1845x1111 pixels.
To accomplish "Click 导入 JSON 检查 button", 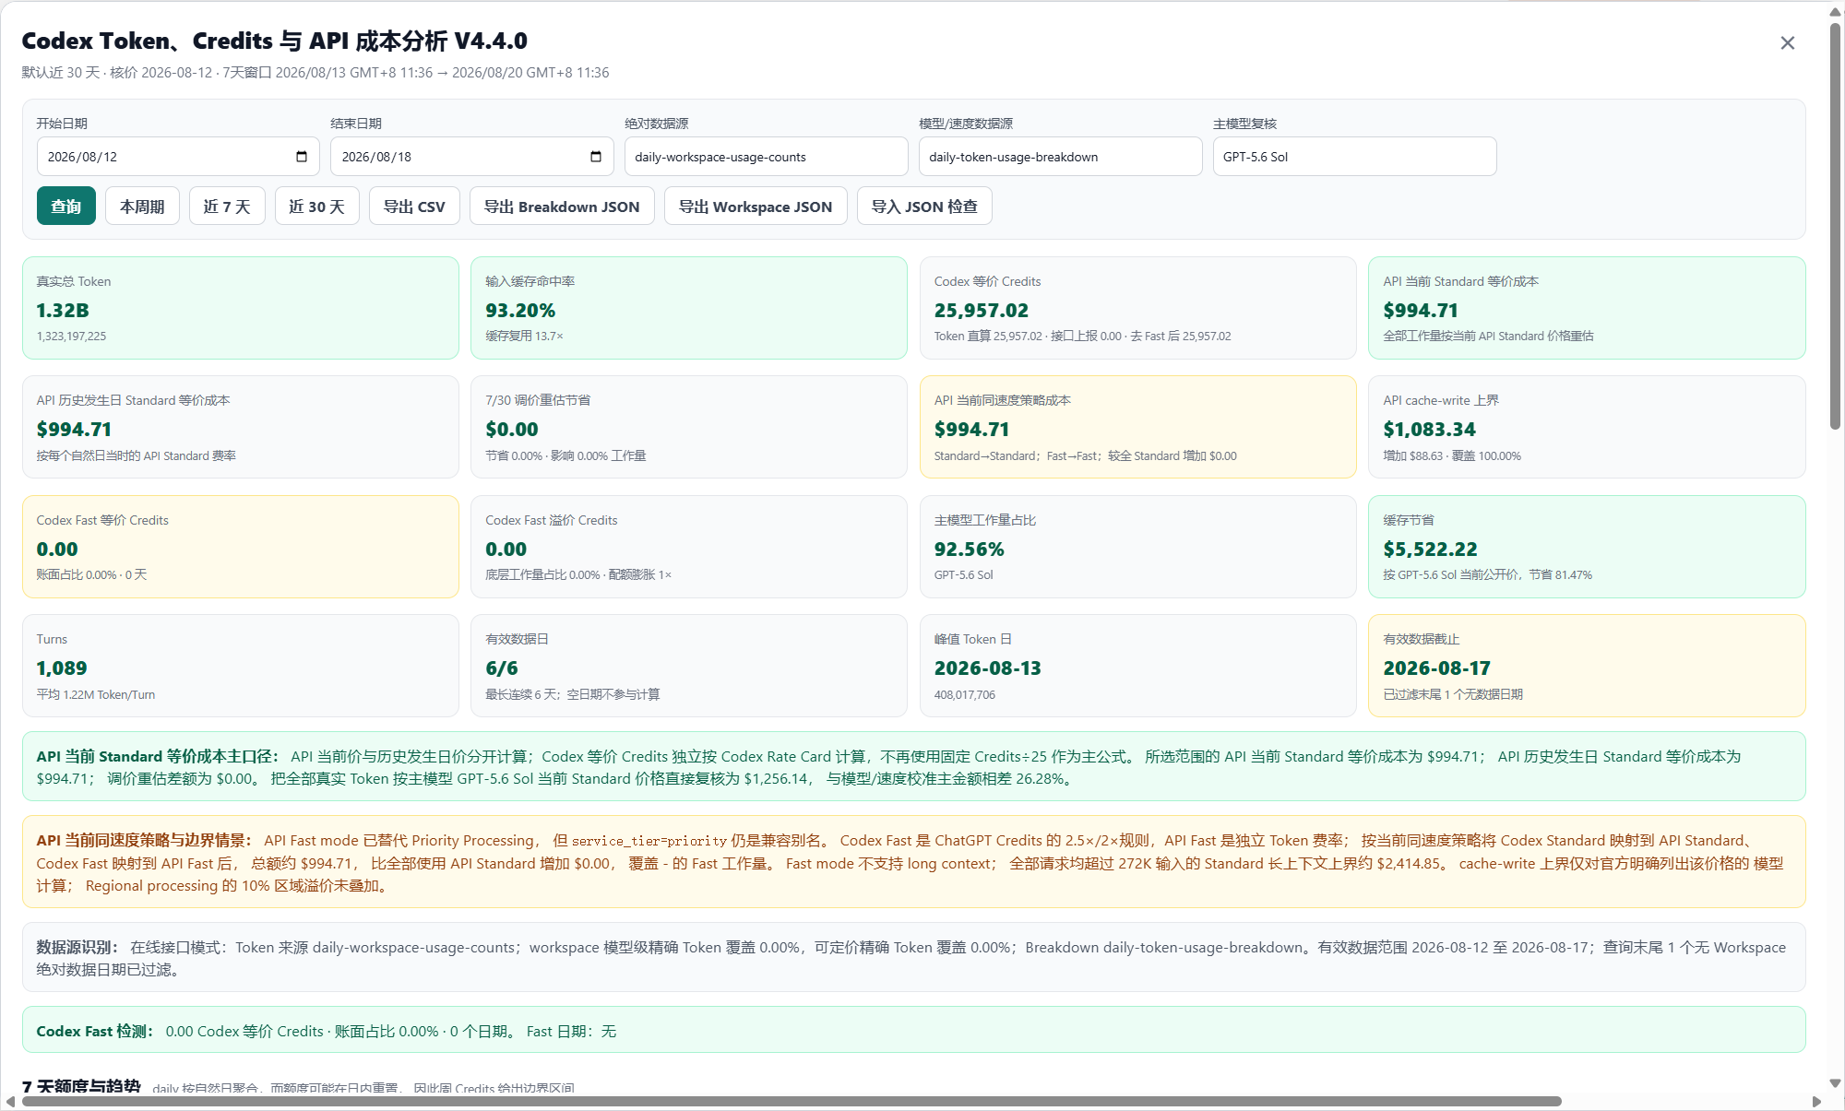I will coord(924,207).
